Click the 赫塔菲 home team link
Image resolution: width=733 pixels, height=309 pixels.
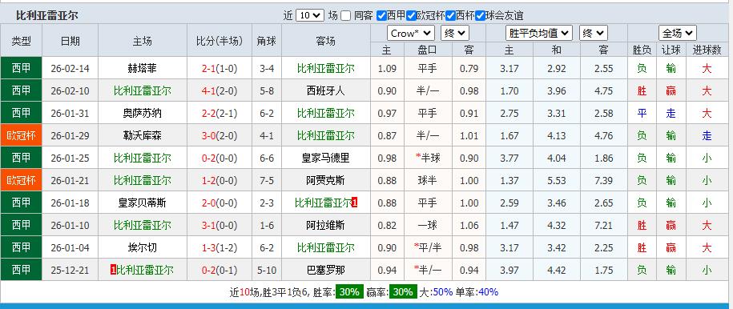[x=142, y=68]
